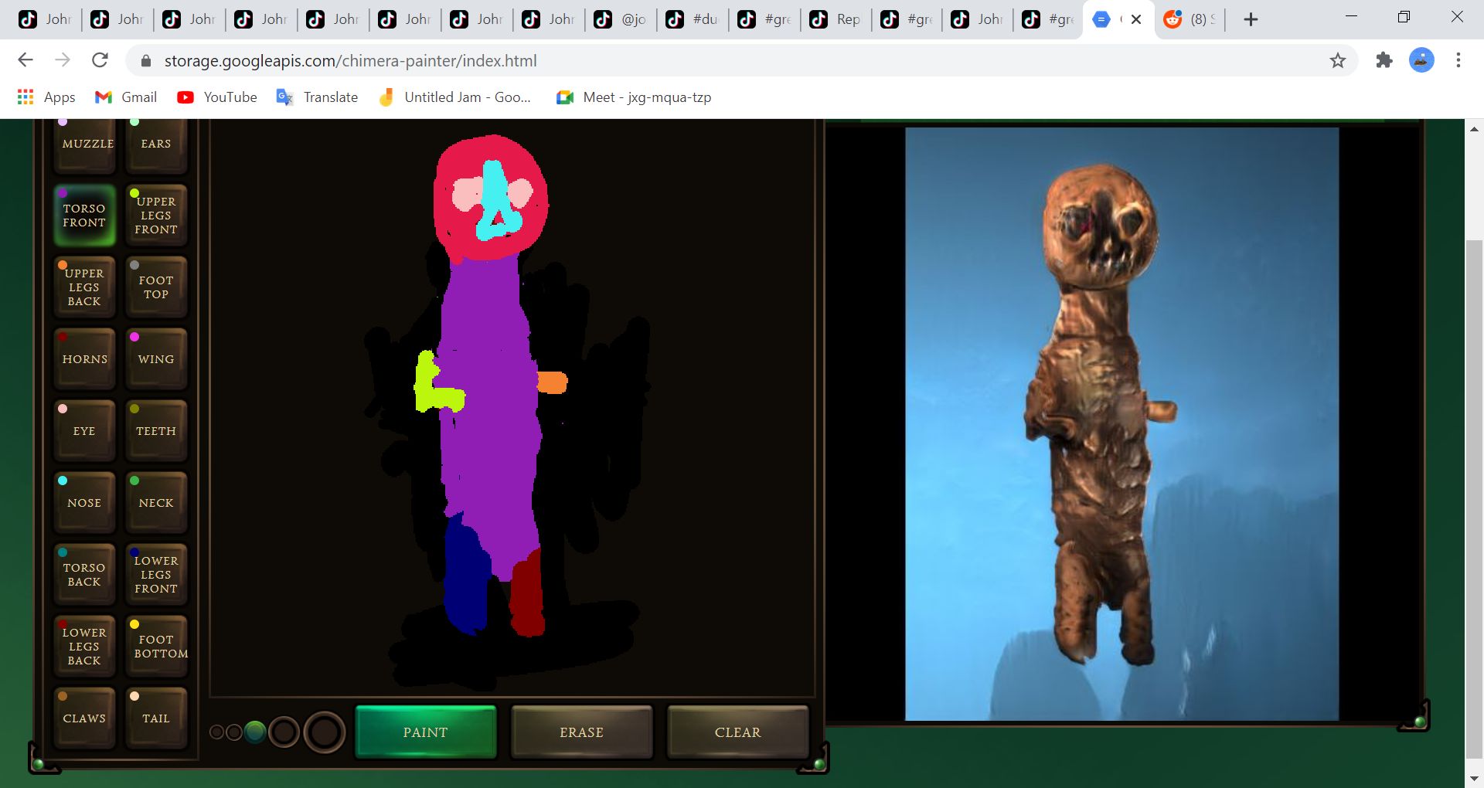
Task: Select the Wing body part tool
Action: click(x=155, y=358)
